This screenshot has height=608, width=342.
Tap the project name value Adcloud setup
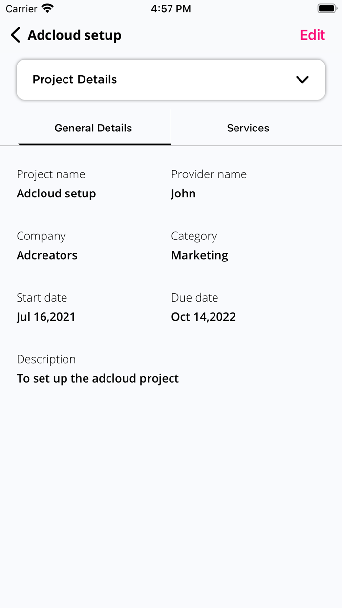56,194
